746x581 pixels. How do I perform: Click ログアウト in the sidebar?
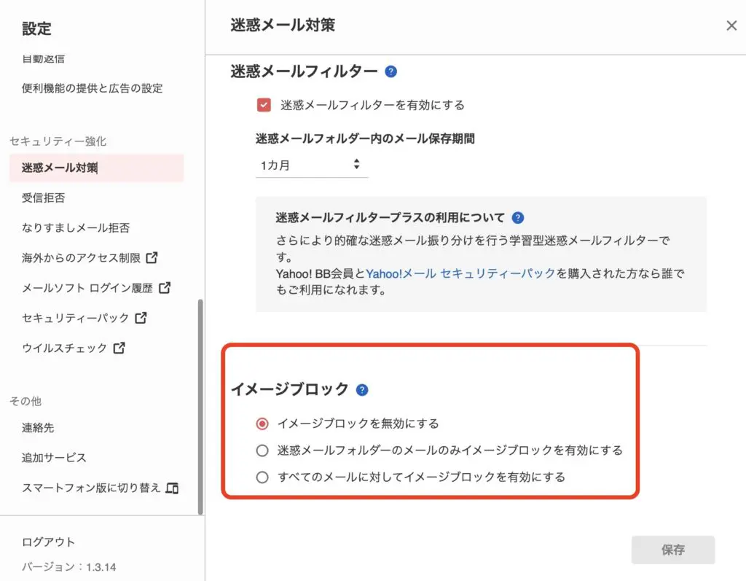coord(48,542)
